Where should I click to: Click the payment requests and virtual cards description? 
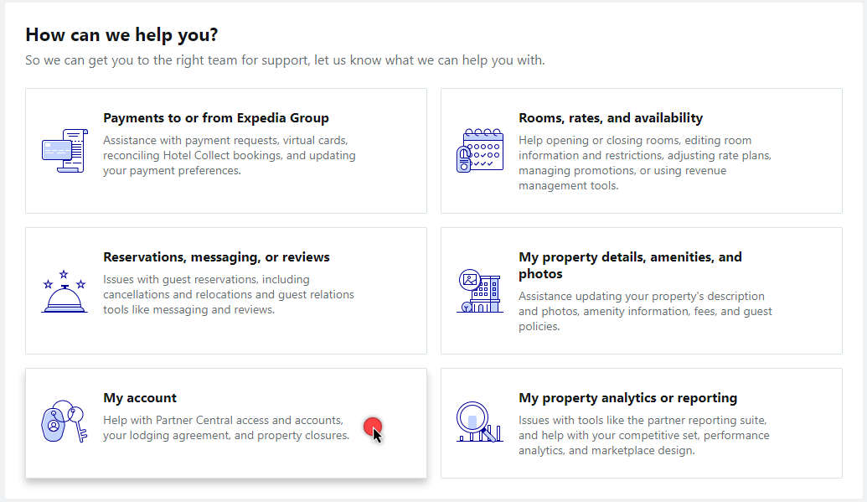pos(230,156)
